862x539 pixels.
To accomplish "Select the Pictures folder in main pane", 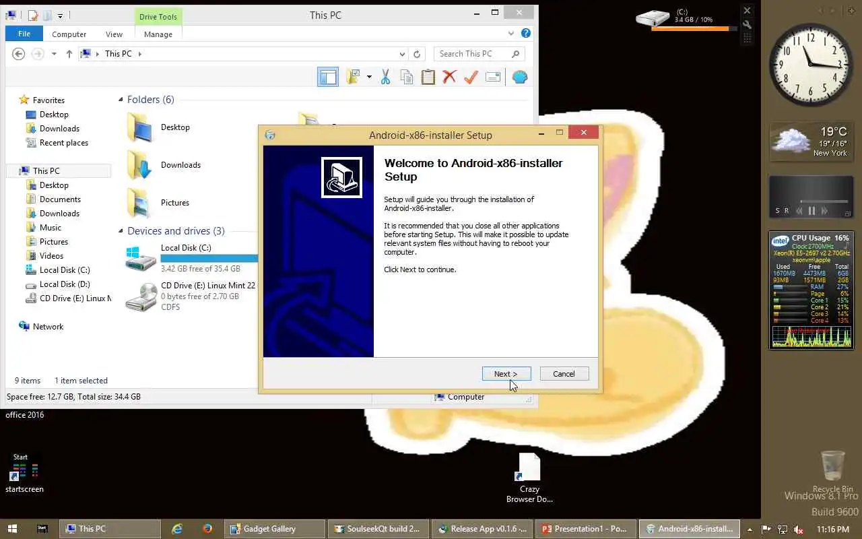I will coord(139,203).
